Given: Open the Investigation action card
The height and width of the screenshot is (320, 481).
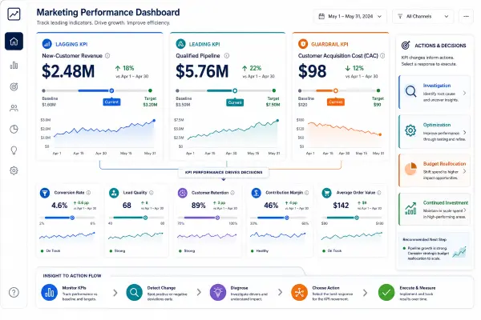Looking at the screenshot, I should tap(435, 92).
